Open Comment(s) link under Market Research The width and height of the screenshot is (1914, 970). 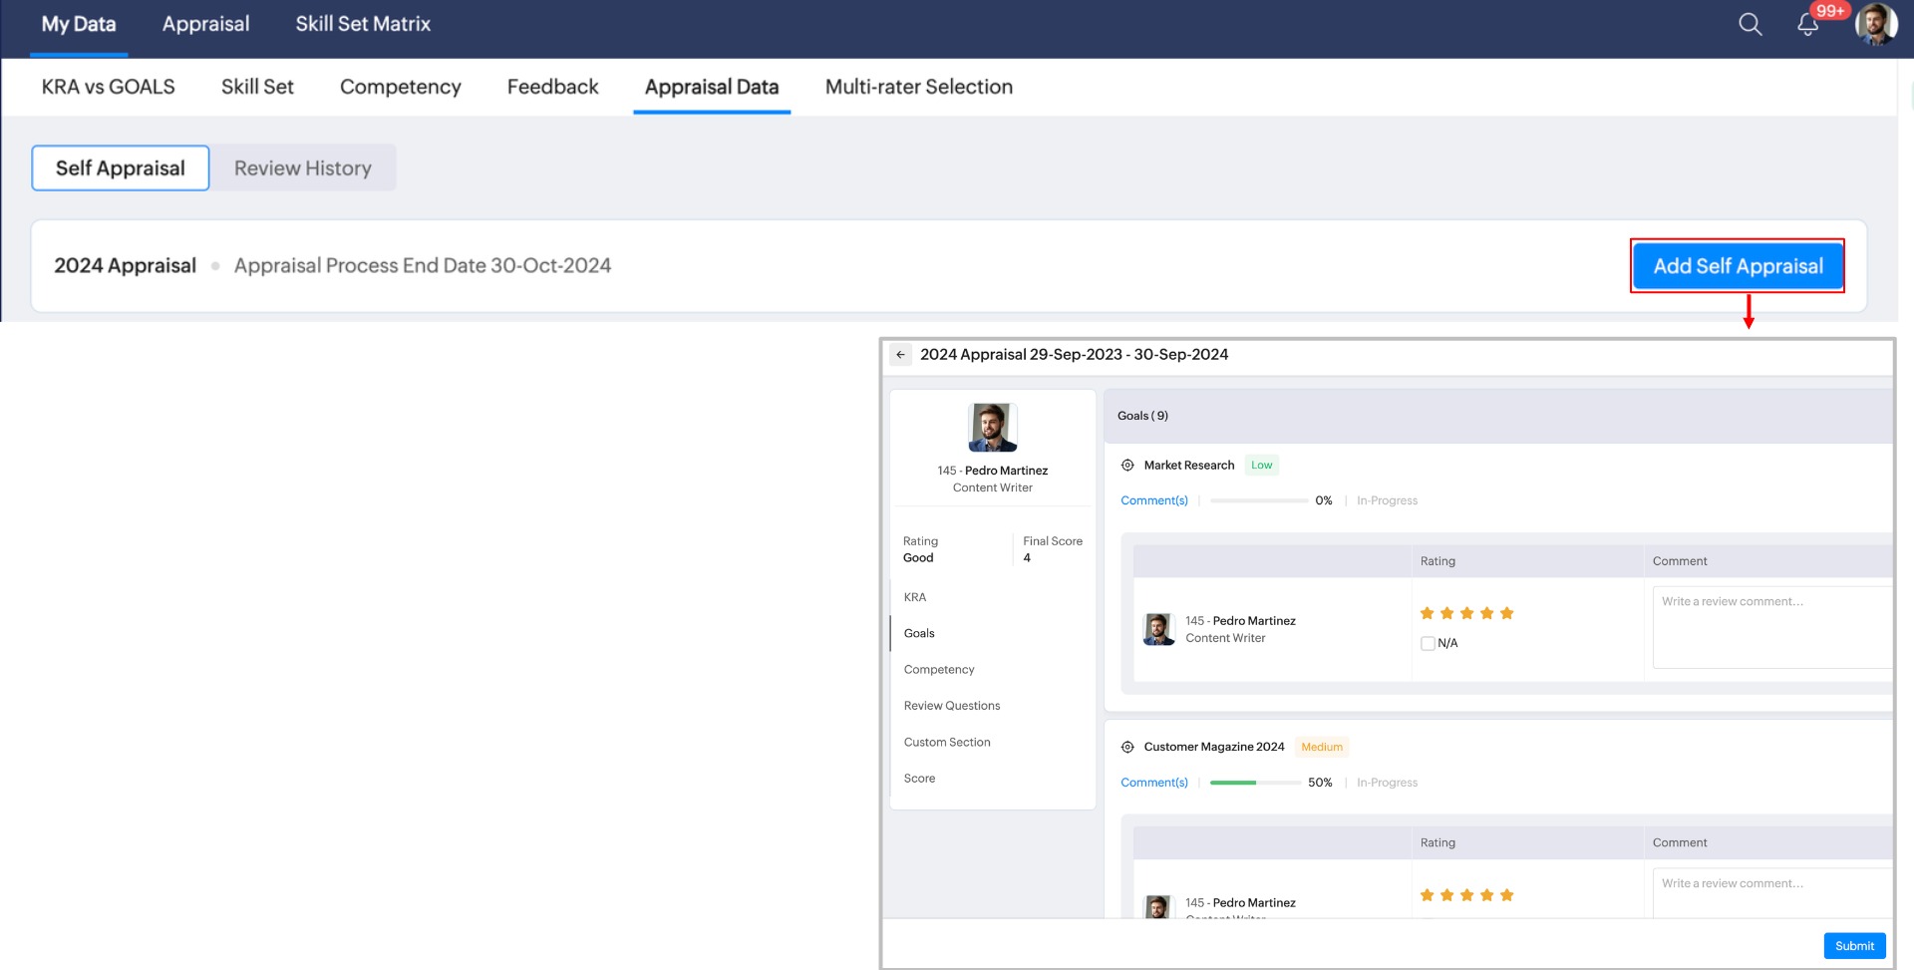tap(1153, 500)
